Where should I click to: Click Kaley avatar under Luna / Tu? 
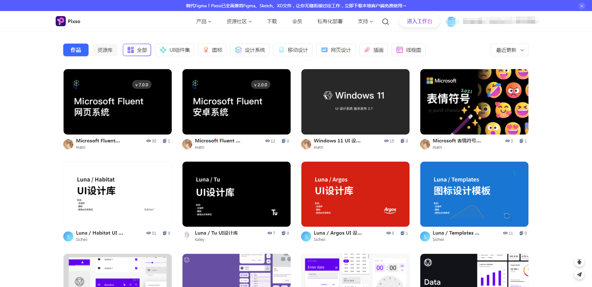(187, 236)
